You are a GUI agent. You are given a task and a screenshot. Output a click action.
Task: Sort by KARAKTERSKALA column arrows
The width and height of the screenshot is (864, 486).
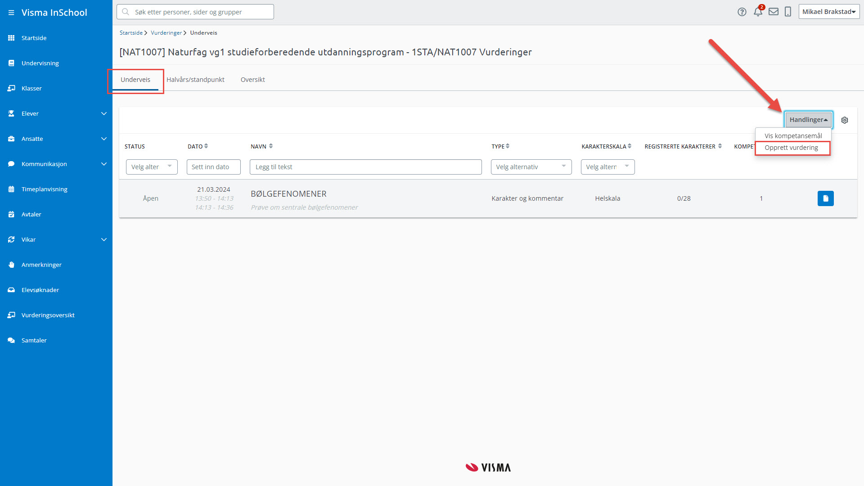[630, 146]
